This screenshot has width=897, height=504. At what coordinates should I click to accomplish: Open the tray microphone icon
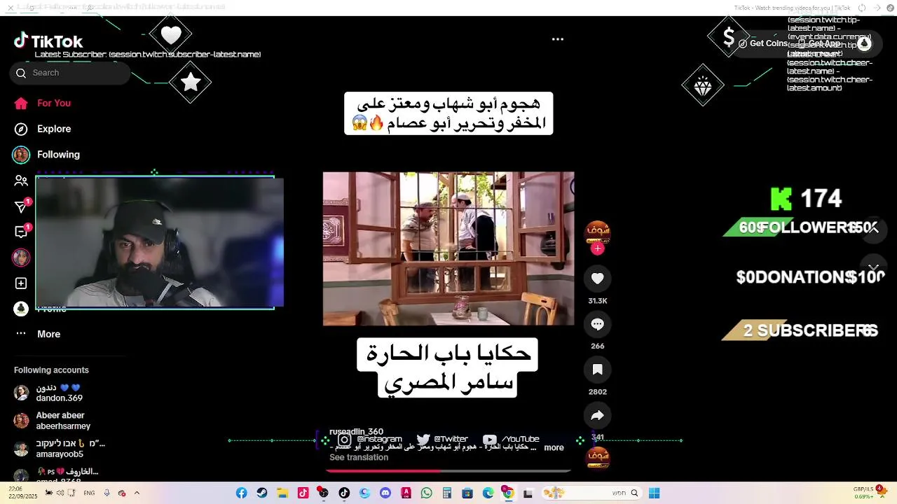(107, 493)
